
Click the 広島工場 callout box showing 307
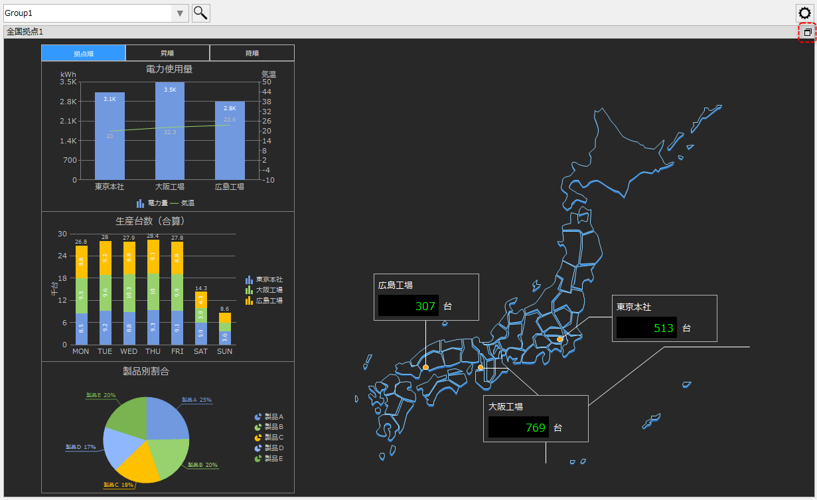click(x=425, y=297)
